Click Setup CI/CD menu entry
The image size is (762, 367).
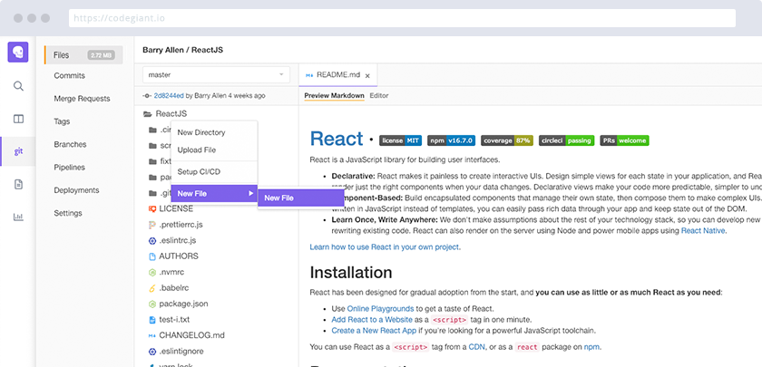point(199,171)
